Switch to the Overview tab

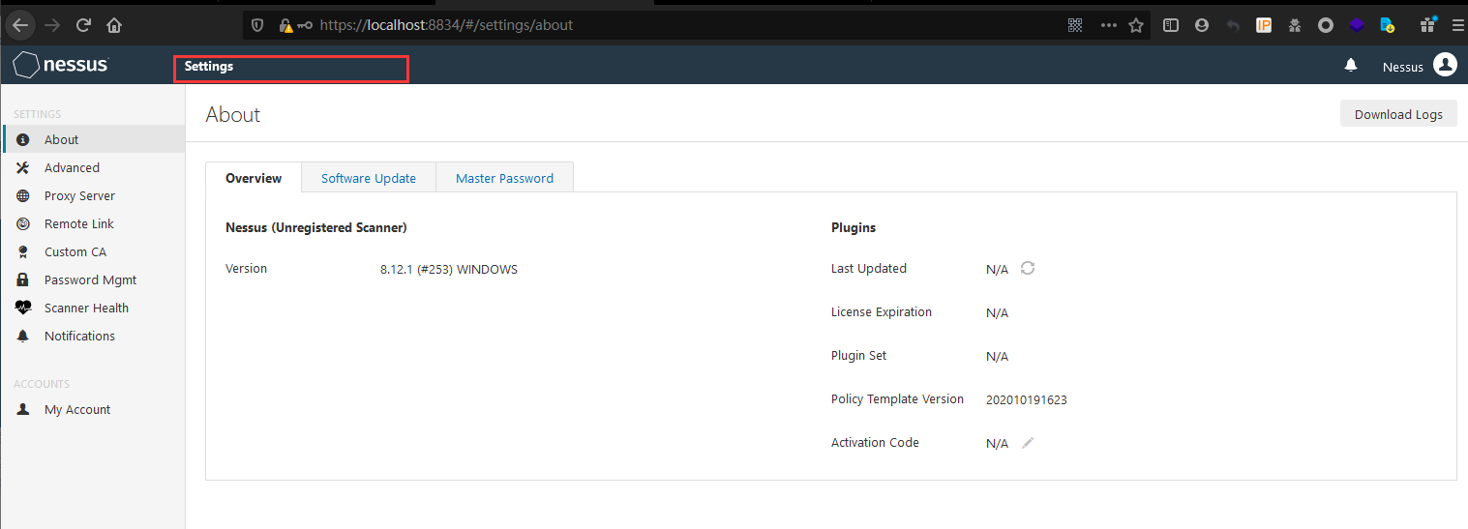coord(254,178)
